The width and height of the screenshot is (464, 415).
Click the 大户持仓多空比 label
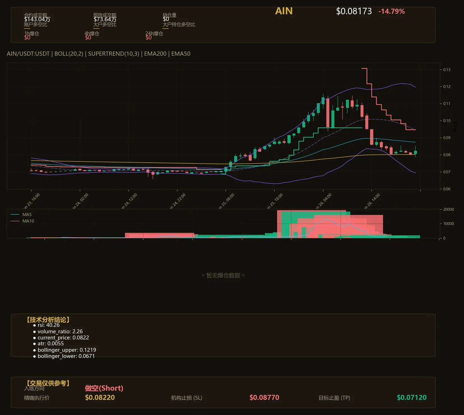(x=179, y=24)
